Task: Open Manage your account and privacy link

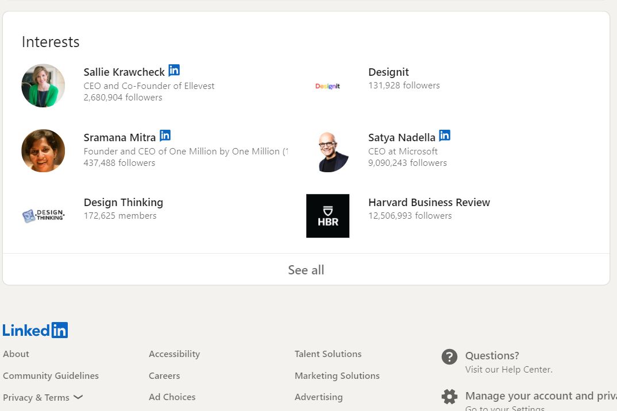Action: tap(541, 396)
